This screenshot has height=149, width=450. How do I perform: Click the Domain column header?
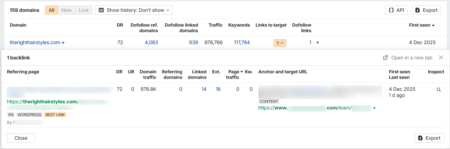(18, 25)
